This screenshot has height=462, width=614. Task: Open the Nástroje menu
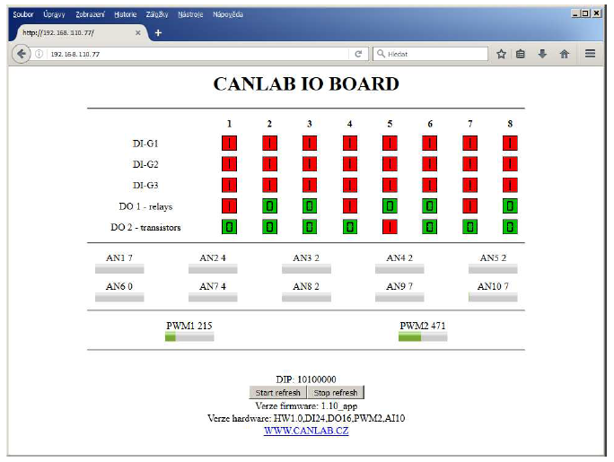pos(190,14)
